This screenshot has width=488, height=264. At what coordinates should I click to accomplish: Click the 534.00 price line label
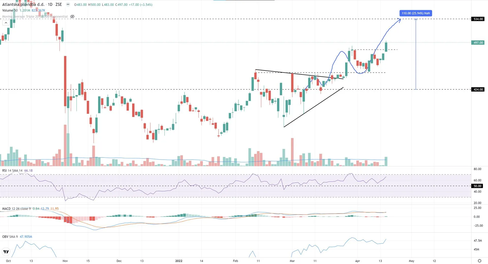(478, 19)
